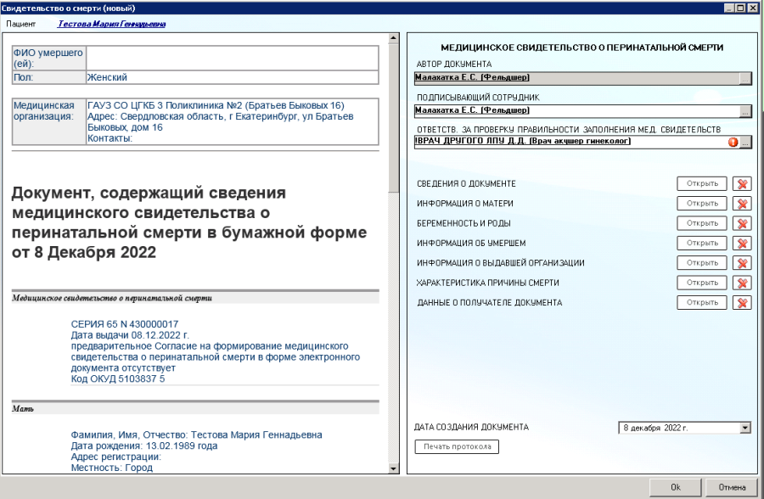Click the Печать протокола button
764x499 pixels.
coord(457,447)
